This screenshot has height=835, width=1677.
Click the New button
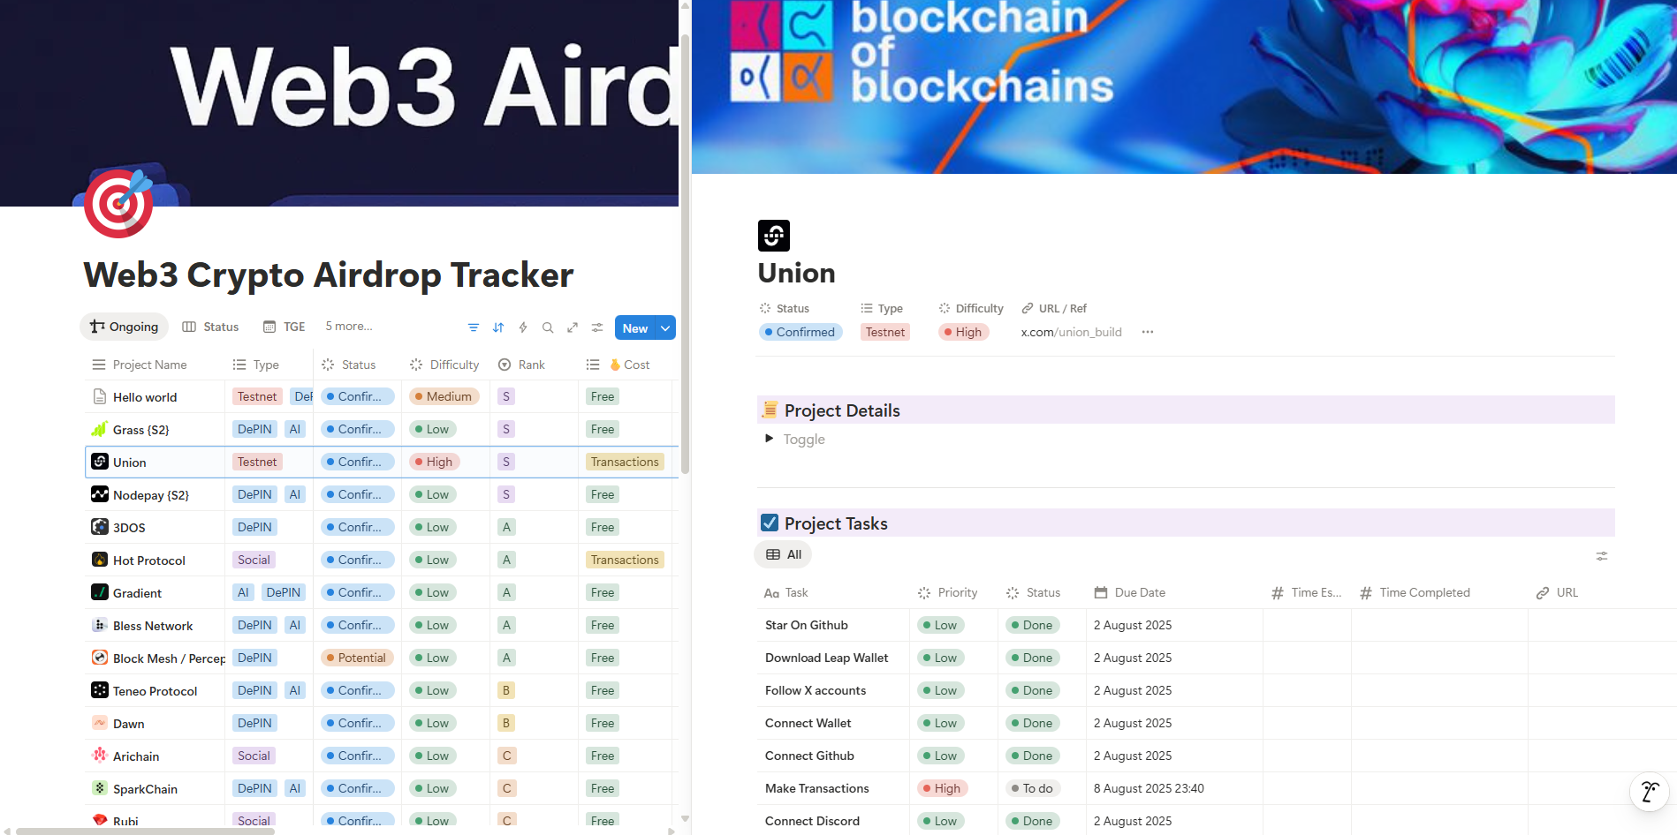(x=635, y=328)
